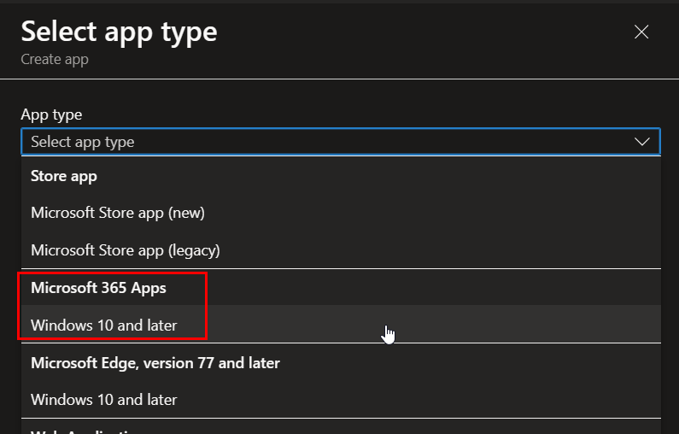Click the App type field label
This screenshot has height=434, width=679.
click(x=51, y=114)
